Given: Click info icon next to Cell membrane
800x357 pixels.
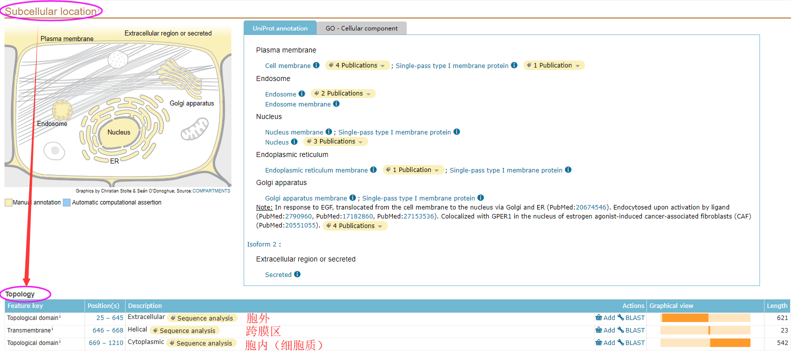Looking at the screenshot, I should (316, 65).
